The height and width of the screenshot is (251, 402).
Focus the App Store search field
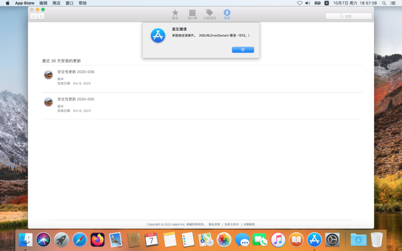click(x=348, y=16)
